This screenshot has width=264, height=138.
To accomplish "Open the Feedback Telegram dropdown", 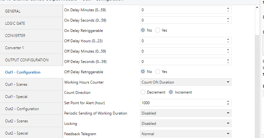I will [186, 134].
